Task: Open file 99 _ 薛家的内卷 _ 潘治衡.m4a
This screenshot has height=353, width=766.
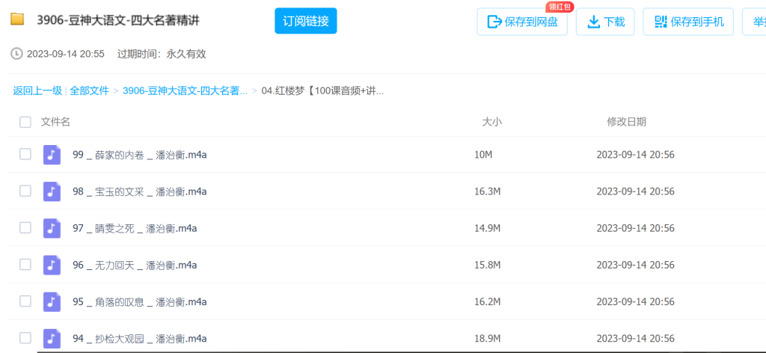Action: pos(140,155)
